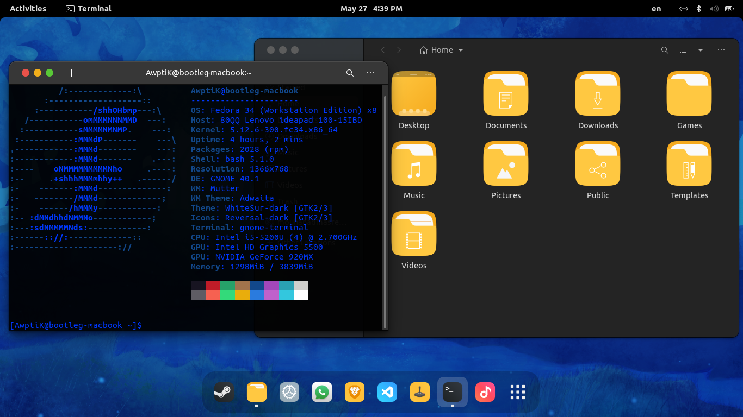Toggle list view in the Files window
This screenshot has width=743, height=417.
[x=683, y=50]
